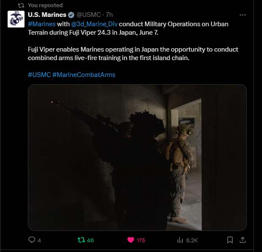View post analytics bar chart icon

(180, 240)
